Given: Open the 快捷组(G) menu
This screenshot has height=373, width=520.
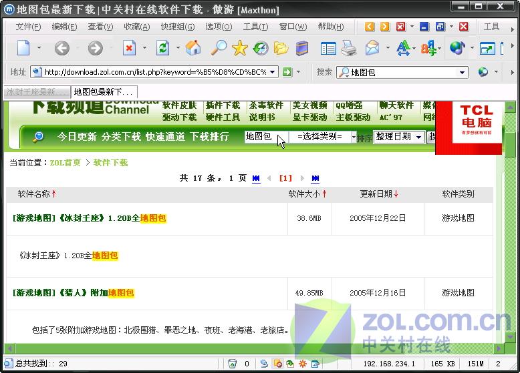Looking at the screenshot, I should pyautogui.click(x=178, y=27).
